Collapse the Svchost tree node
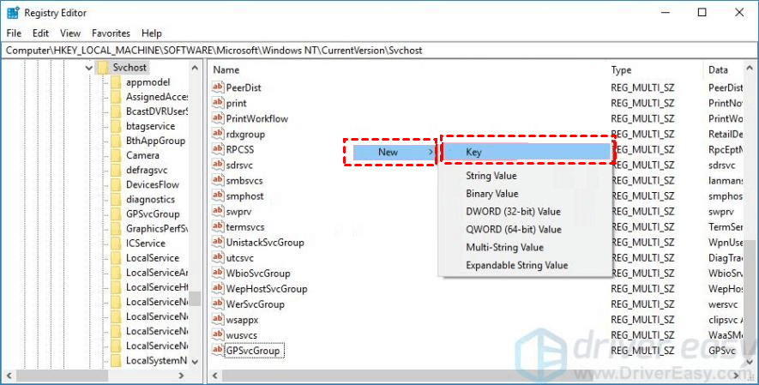Screen dimensions: 759x385 [x=89, y=68]
